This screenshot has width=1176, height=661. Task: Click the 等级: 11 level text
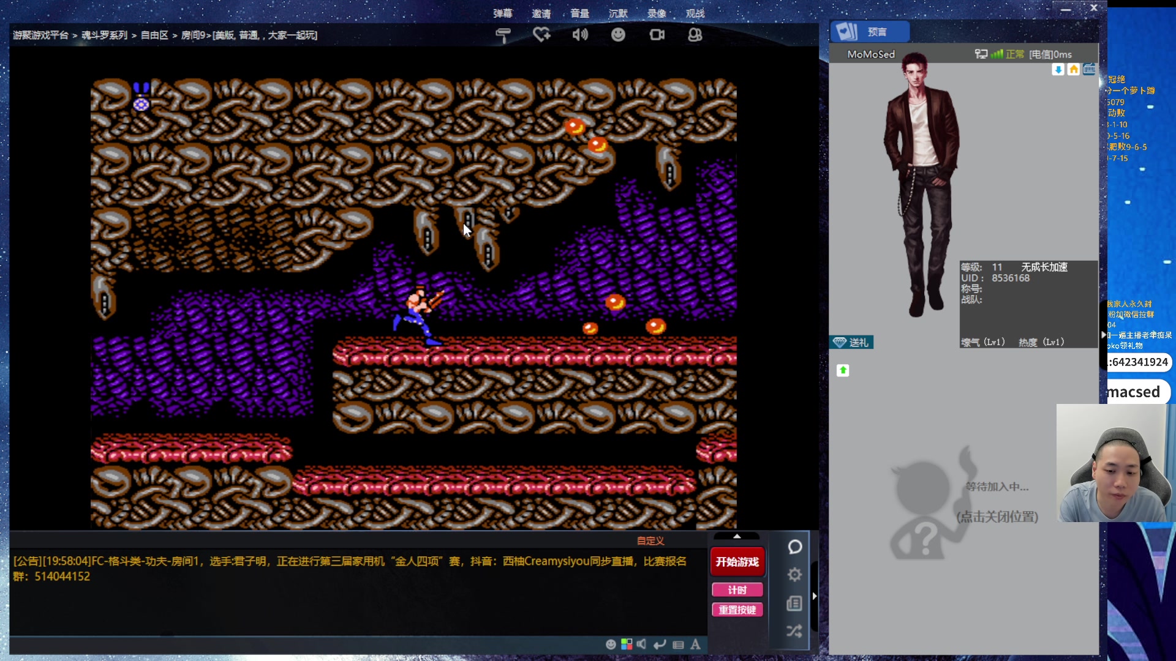click(982, 267)
